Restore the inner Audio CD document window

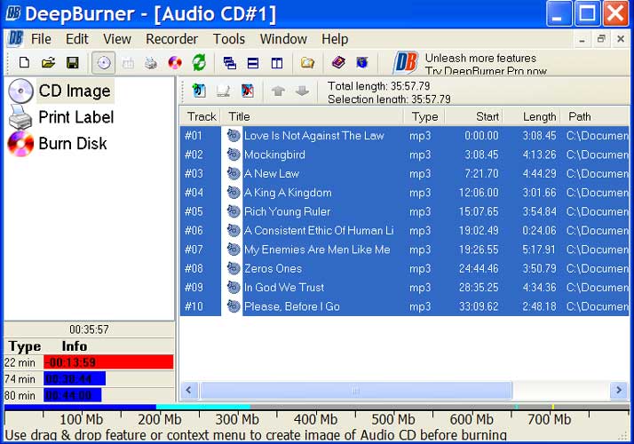pos(601,39)
